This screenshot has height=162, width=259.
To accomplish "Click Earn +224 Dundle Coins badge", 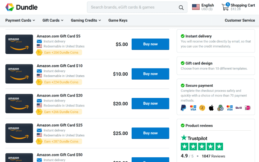I will [x=59, y=82].
